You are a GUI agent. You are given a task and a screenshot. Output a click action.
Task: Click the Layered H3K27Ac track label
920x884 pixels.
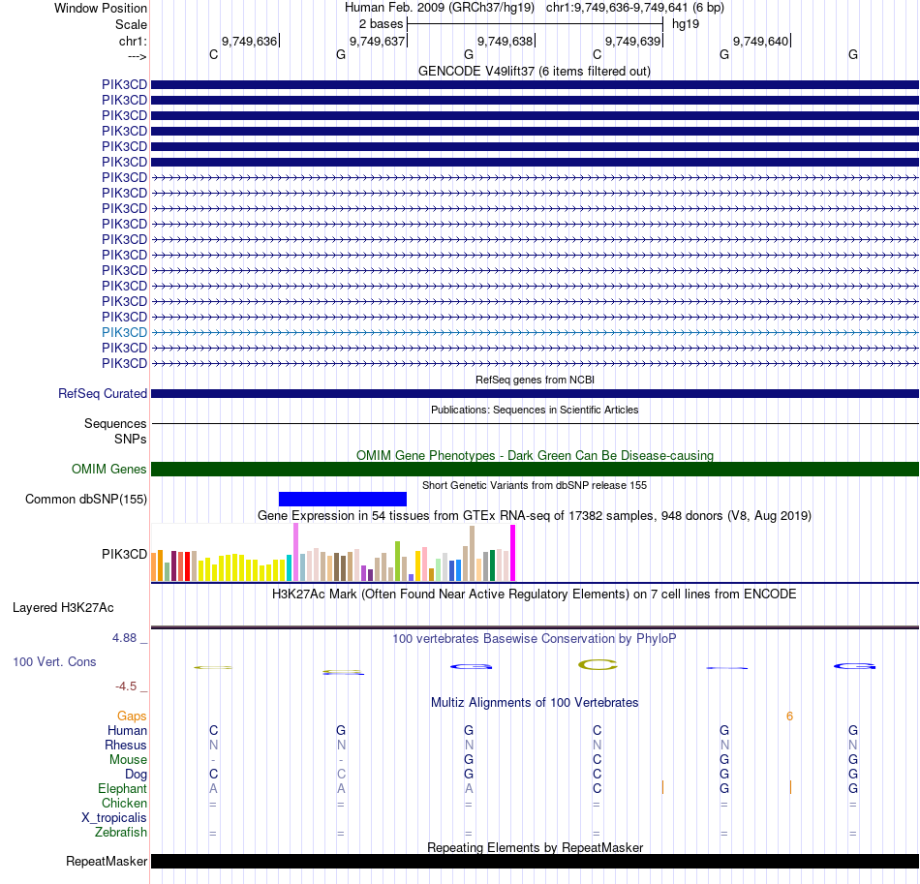pos(63,608)
